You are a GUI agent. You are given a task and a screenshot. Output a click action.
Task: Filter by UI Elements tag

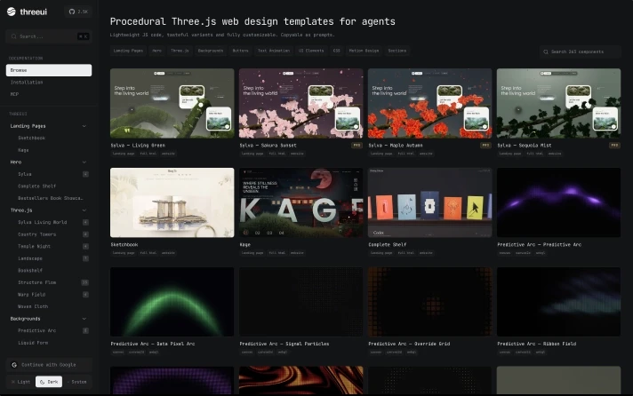pos(311,51)
